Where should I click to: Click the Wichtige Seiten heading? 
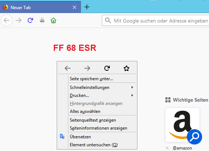[x=190, y=100]
